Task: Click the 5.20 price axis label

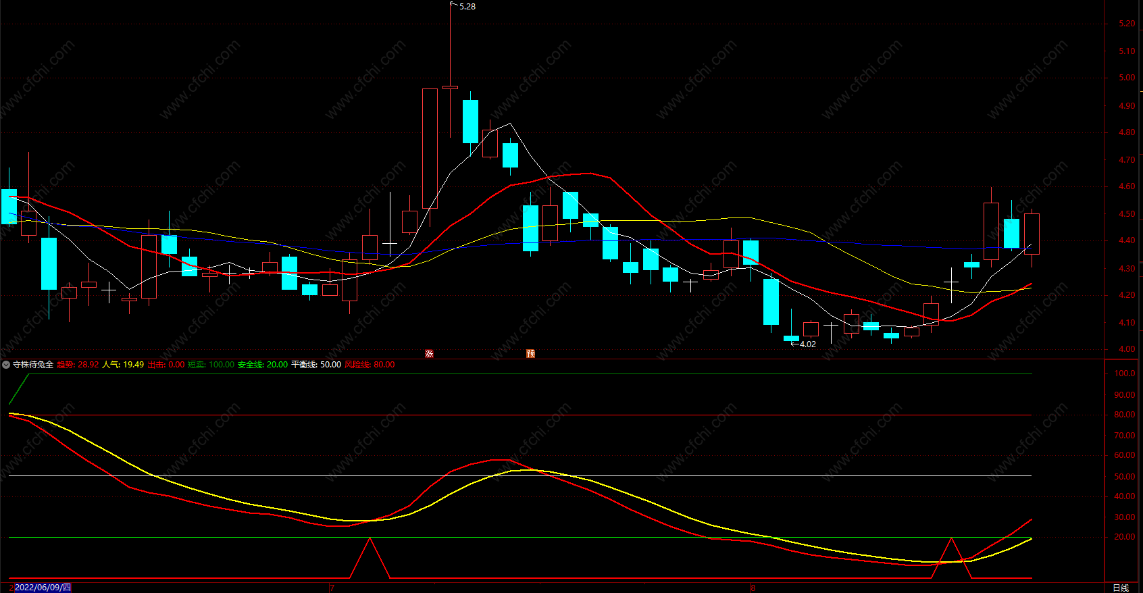Action: [1127, 24]
